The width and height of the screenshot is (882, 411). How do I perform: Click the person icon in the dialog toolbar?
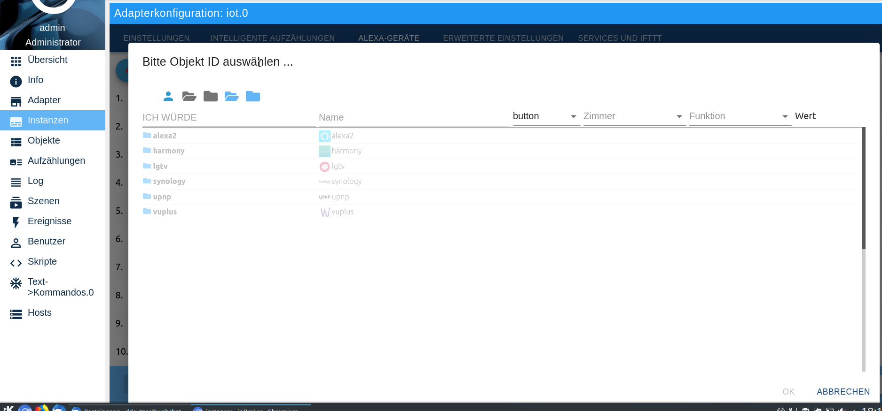[x=168, y=96]
